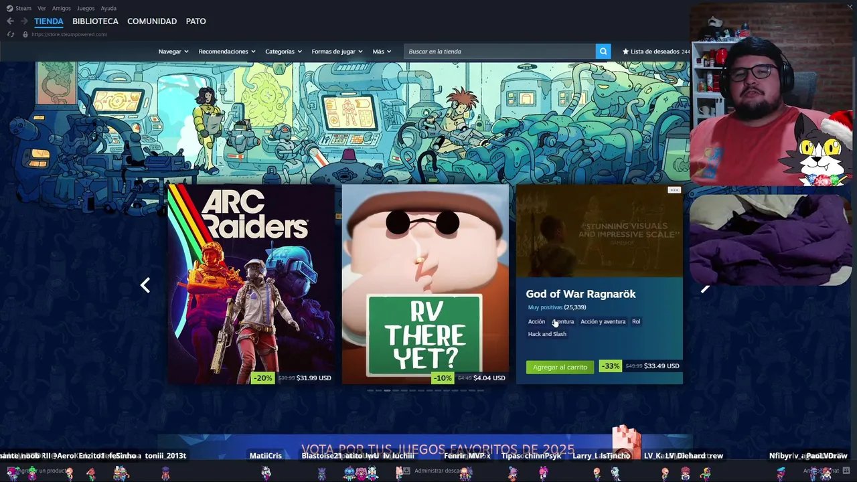Click the padlock icon beside the URL

[25, 34]
